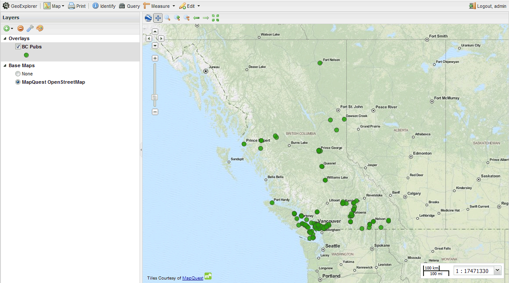
Task: Click the Print button
Action: coord(77,6)
